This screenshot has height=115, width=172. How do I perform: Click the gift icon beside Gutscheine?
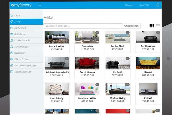tap(12, 34)
